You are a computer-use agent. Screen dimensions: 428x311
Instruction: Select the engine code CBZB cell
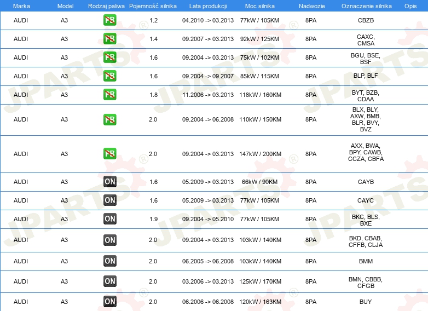point(366,20)
